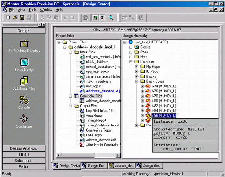Collapse the Project Files root node
The width and height of the screenshot is (225, 177).
pos(59,42)
